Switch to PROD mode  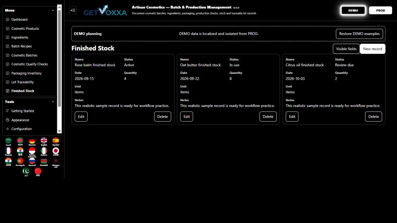381,10
